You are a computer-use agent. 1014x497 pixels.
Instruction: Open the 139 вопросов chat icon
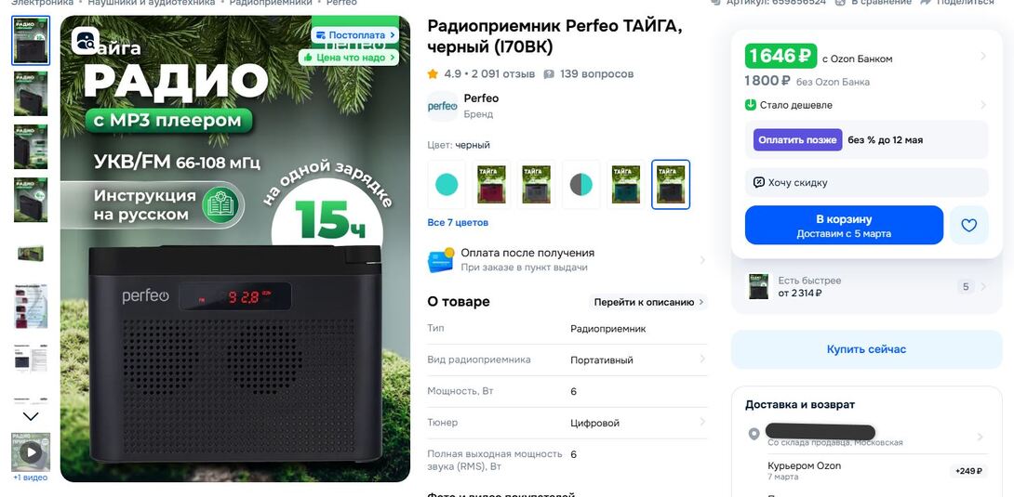(x=549, y=74)
